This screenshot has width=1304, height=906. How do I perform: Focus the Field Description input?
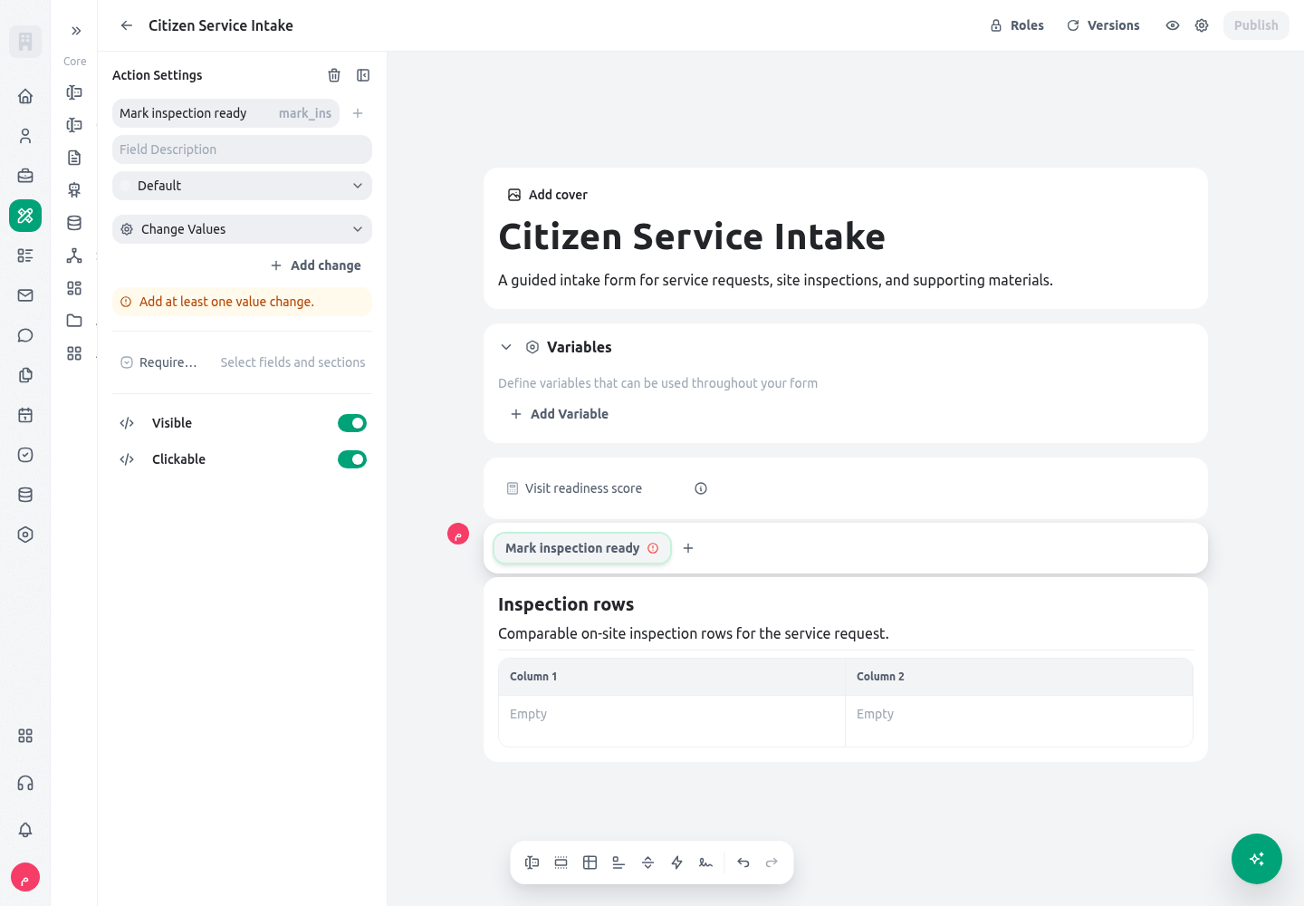coord(242,149)
